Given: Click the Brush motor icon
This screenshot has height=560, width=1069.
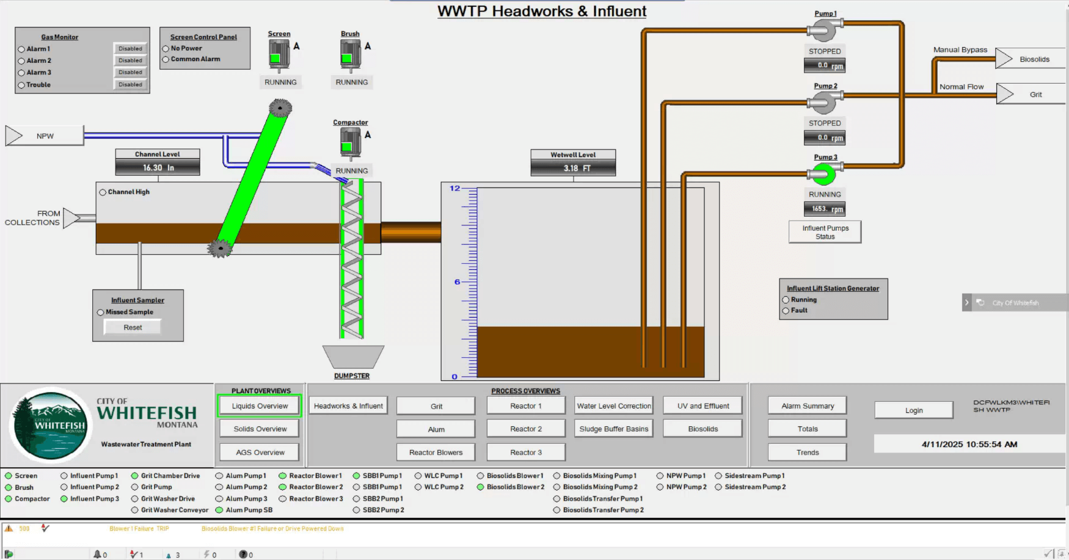Looking at the screenshot, I should (350, 56).
